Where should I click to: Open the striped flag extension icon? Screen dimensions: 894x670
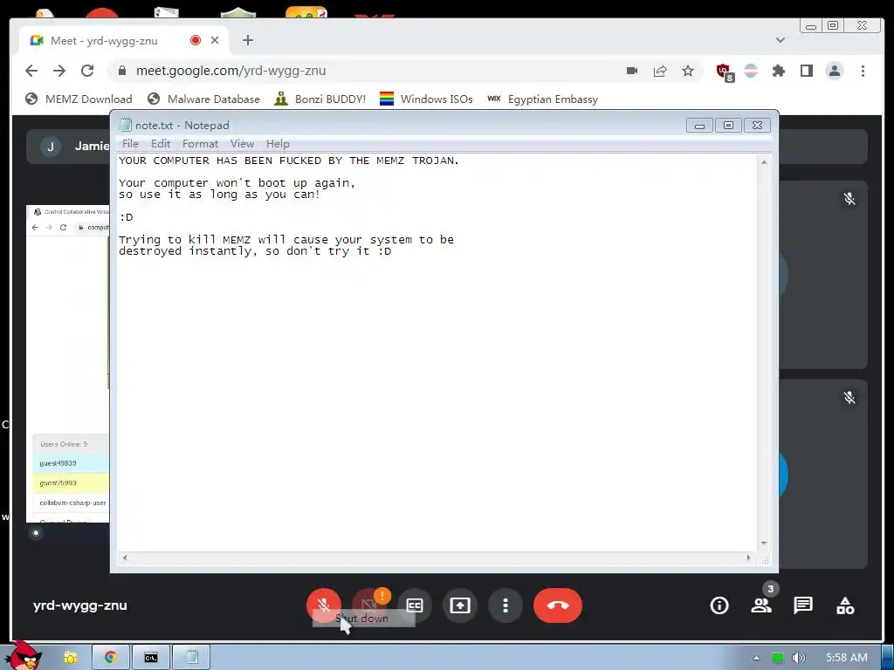click(751, 71)
